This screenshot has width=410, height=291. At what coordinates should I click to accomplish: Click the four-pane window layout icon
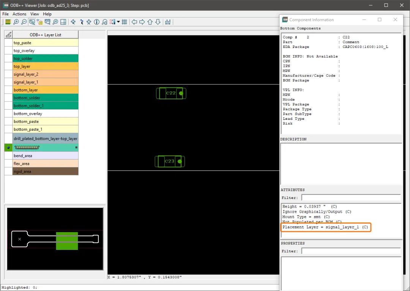pos(63,22)
